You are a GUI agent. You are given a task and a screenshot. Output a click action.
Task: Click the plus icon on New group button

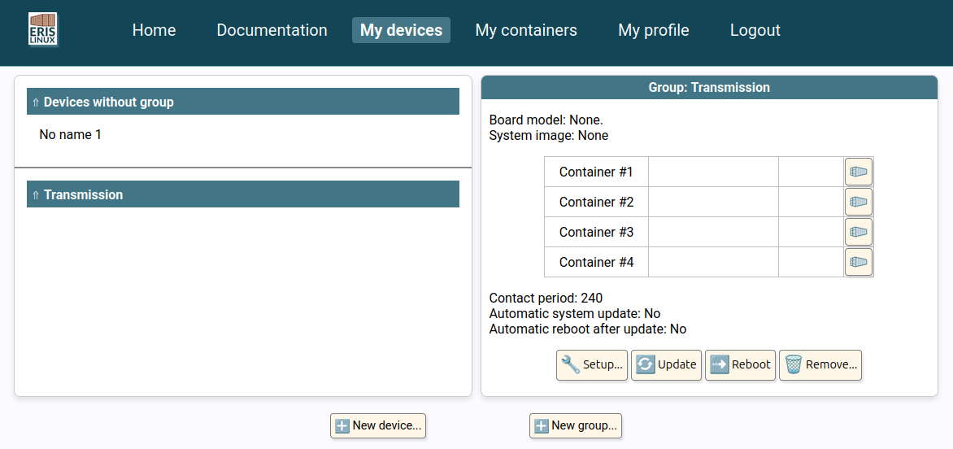click(541, 426)
